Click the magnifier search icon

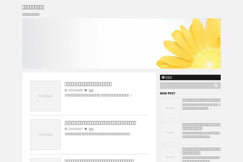click(x=216, y=85)
